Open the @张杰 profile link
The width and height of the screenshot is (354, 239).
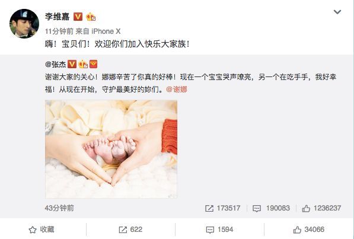[56, 65]
